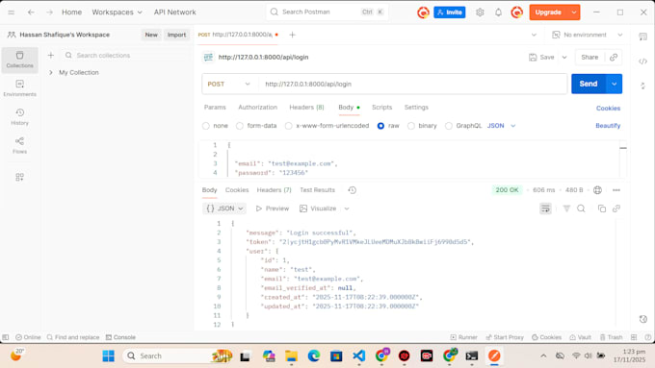Viewport: 655px width, 368px height.
Task: Open the response JSON format dropdown
Action: (x=224, y=209)
